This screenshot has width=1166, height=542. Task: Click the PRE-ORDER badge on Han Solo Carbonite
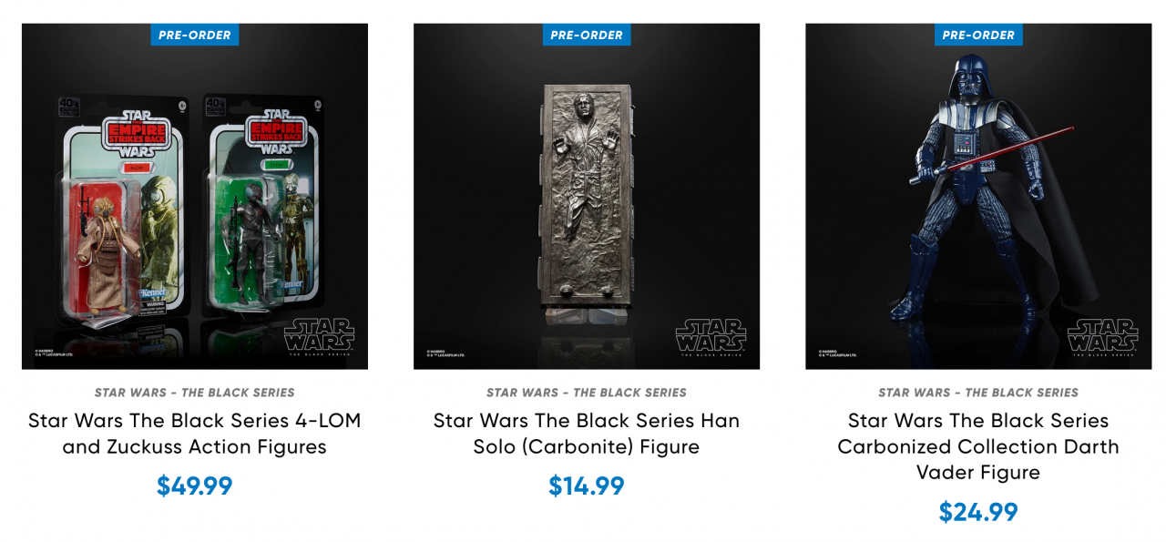pos(587,35)
